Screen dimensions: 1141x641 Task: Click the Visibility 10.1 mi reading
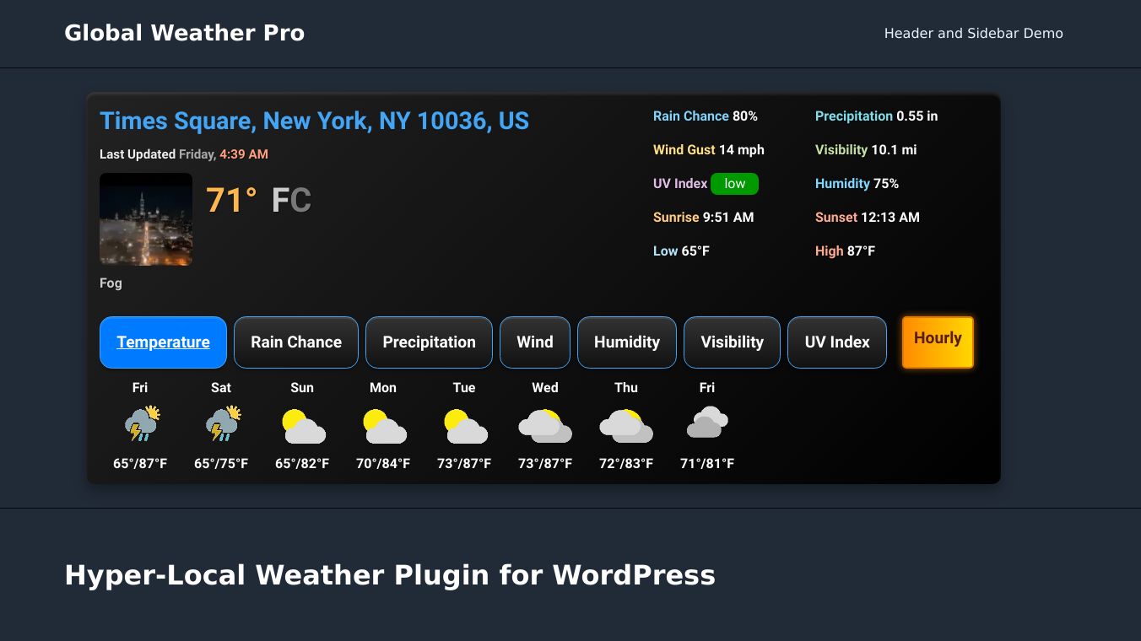tap(866, 150)
